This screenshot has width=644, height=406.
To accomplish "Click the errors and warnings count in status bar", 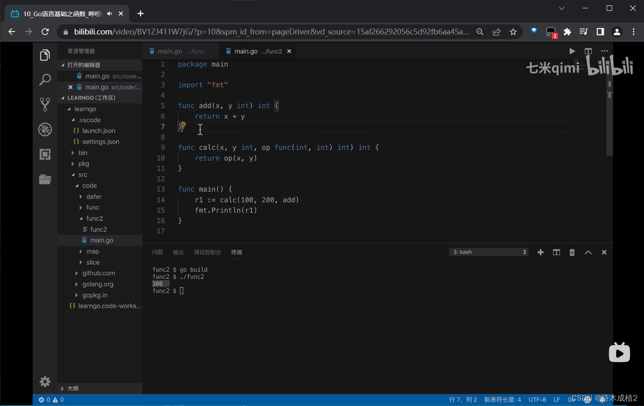I will coord(51,400).
